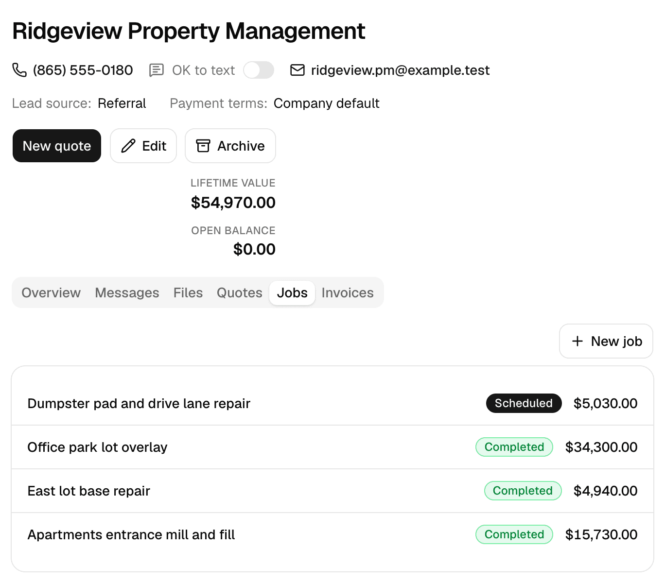The height and width of the screenshot is (583, 665).
Task: Click the ridgeview.pm@example.test email address
Action: [401, 70]
